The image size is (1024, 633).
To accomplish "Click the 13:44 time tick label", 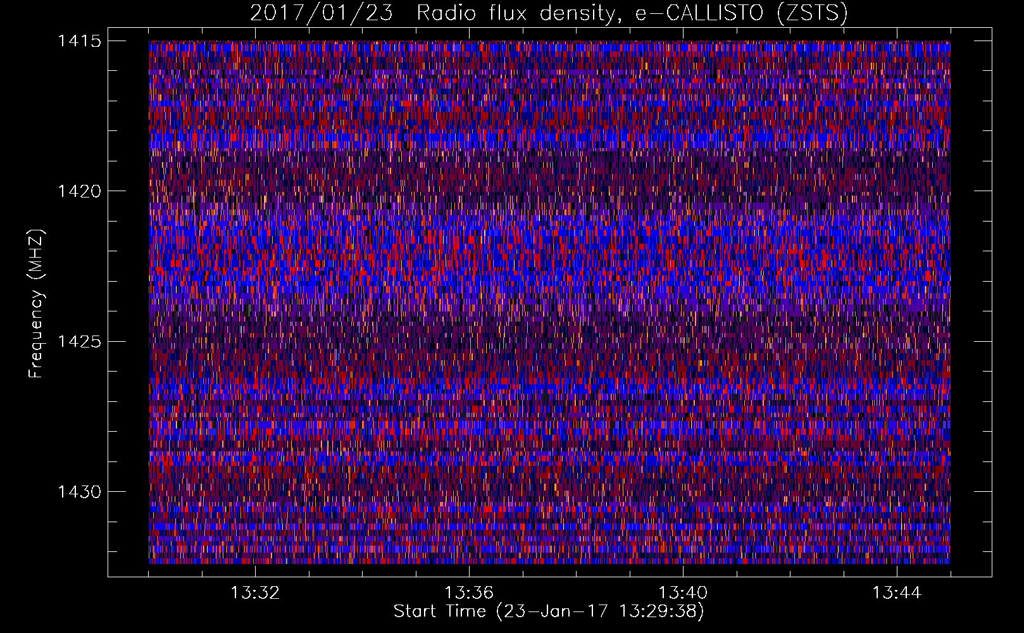I will (897, 593).
